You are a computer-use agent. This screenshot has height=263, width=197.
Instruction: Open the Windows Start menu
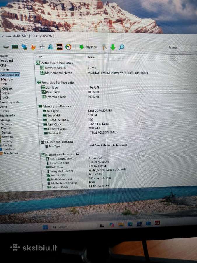tap(45, 227)
